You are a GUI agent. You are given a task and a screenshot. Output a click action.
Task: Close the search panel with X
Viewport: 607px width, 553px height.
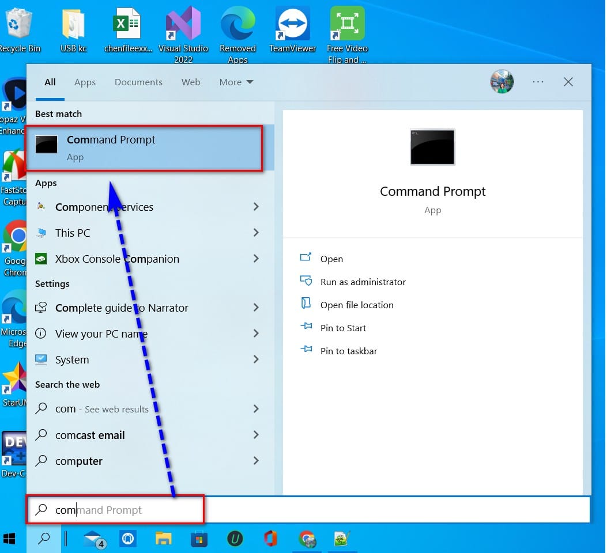568,82
